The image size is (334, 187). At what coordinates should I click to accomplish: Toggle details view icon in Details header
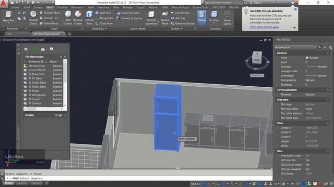pos(56,115)
